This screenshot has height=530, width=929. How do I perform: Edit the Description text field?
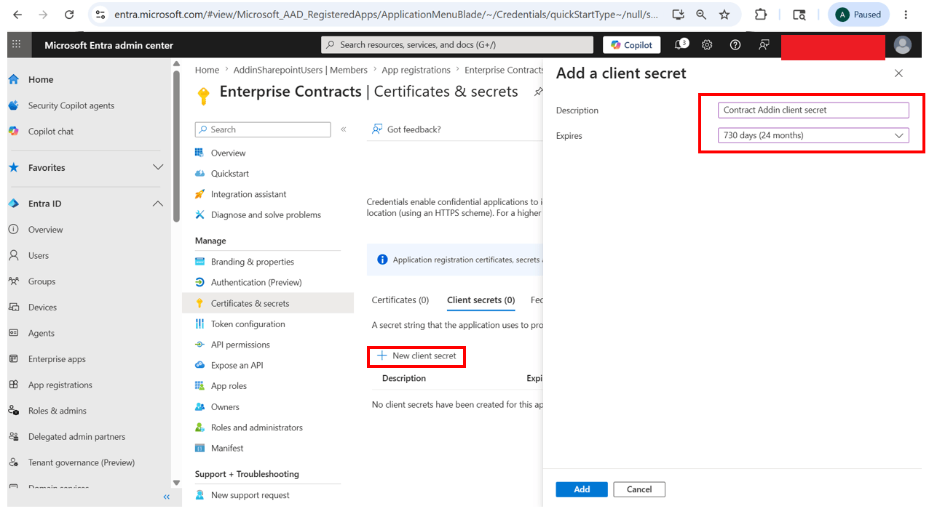click(x=813, y=111)
